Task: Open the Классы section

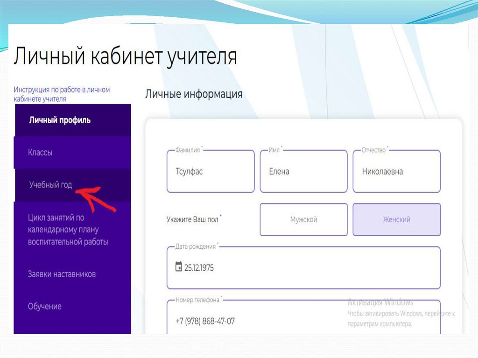Action: (72, 153)
